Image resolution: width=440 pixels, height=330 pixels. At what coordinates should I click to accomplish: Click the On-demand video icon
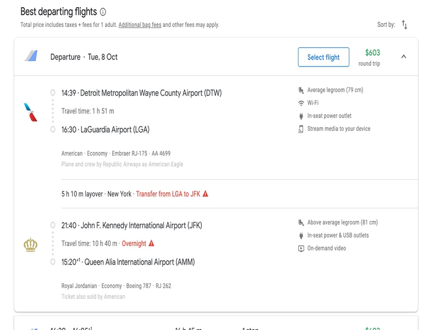click(x=301, y=249)
